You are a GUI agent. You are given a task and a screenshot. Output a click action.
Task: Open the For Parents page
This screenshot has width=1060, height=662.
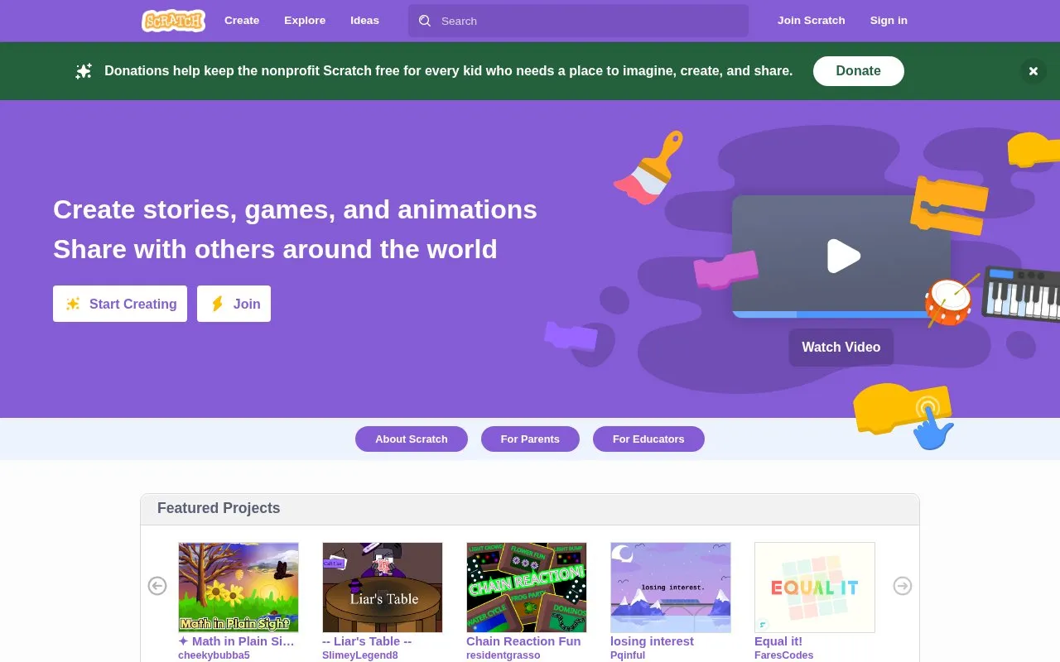[530, 439]
